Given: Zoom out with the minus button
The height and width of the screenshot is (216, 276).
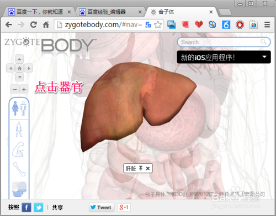Looking at the screenshot, I should pyautogui.click(x=15, y=90).
